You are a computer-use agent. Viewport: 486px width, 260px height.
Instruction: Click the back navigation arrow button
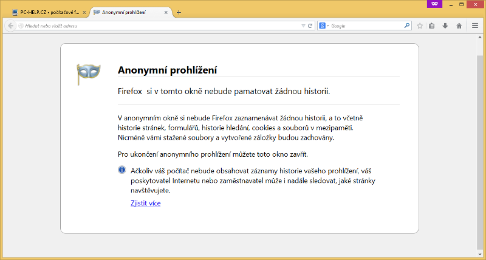10,26
